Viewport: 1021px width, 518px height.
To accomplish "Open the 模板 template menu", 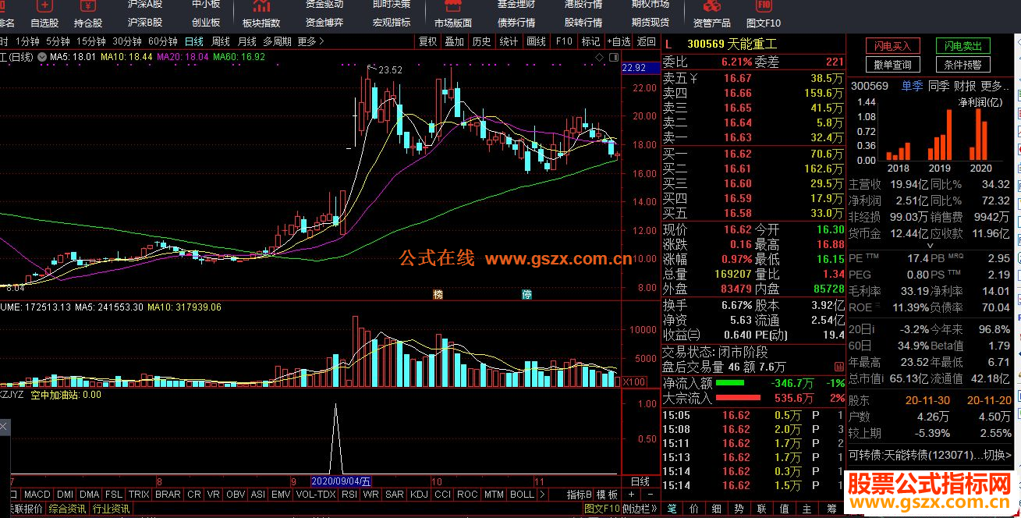I will point(608,495).
